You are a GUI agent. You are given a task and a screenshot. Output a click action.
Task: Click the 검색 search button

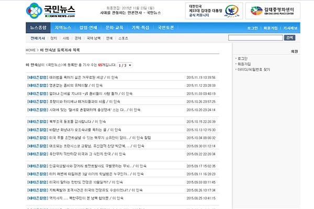pos(289,38)
